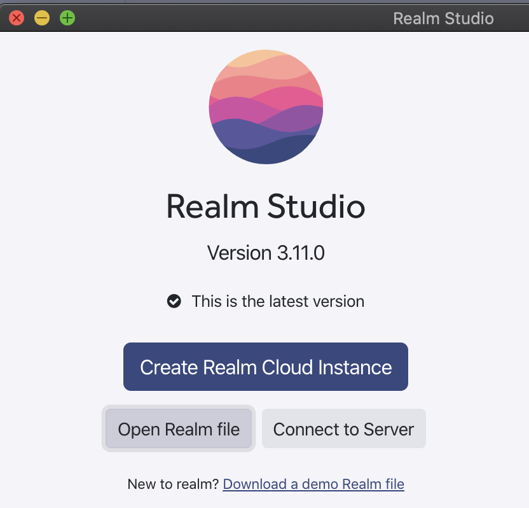Viewport: 529px width, 508px height.
Task: Click the 'This is the latest version' text
Action: (278, 301)
